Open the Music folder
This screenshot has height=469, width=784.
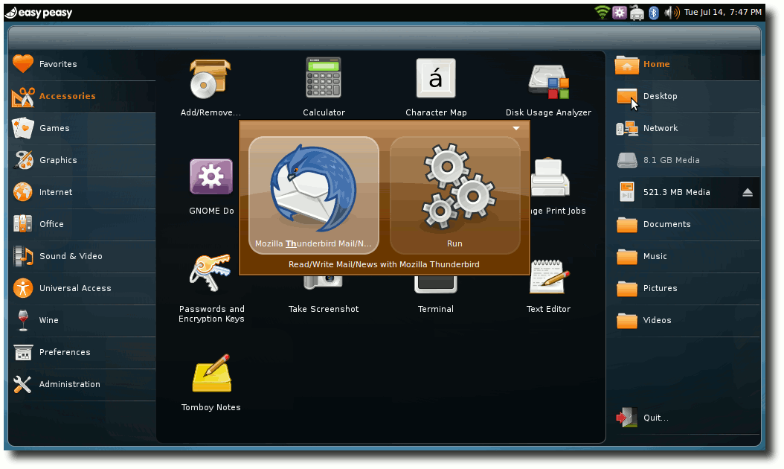point(686,256)
